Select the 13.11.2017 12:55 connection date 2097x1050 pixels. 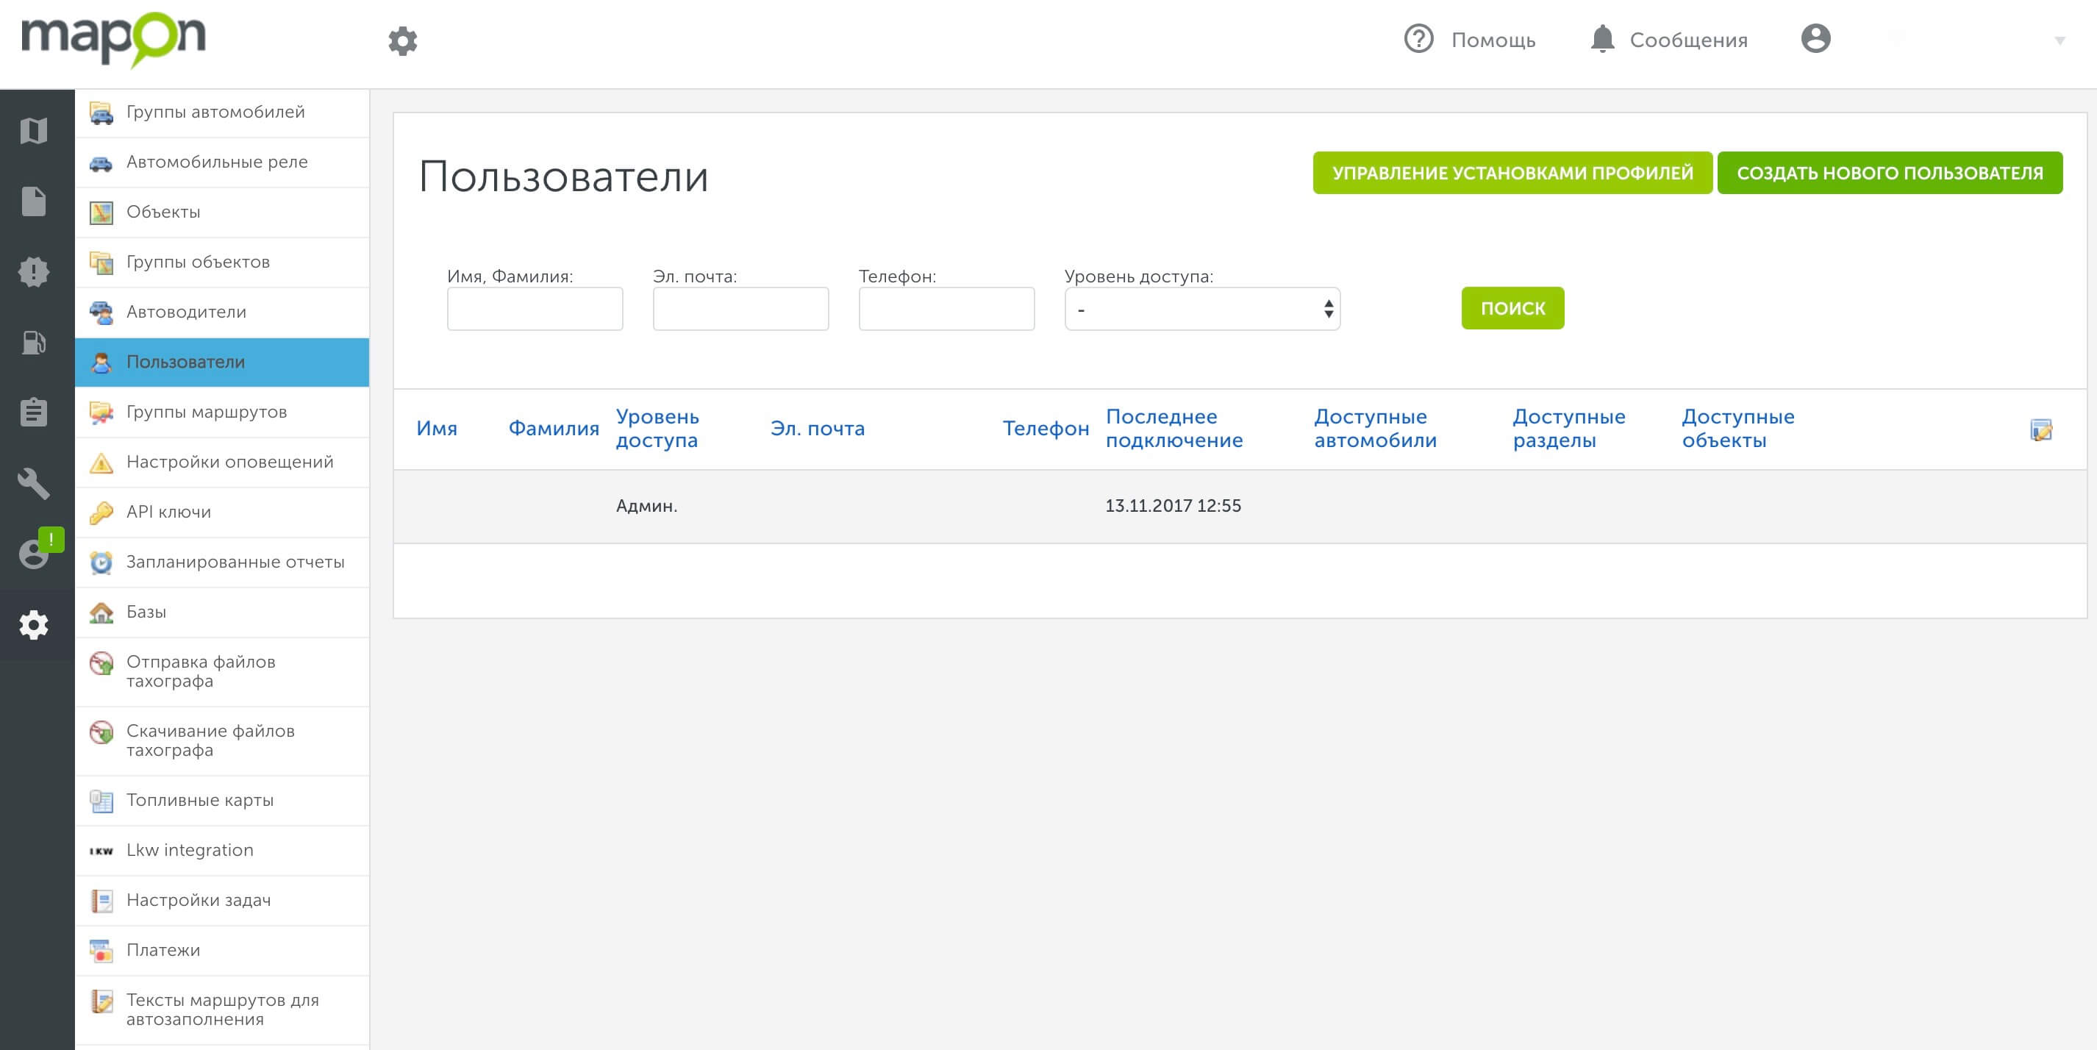pyautogui.click(x=1173, y=505)
